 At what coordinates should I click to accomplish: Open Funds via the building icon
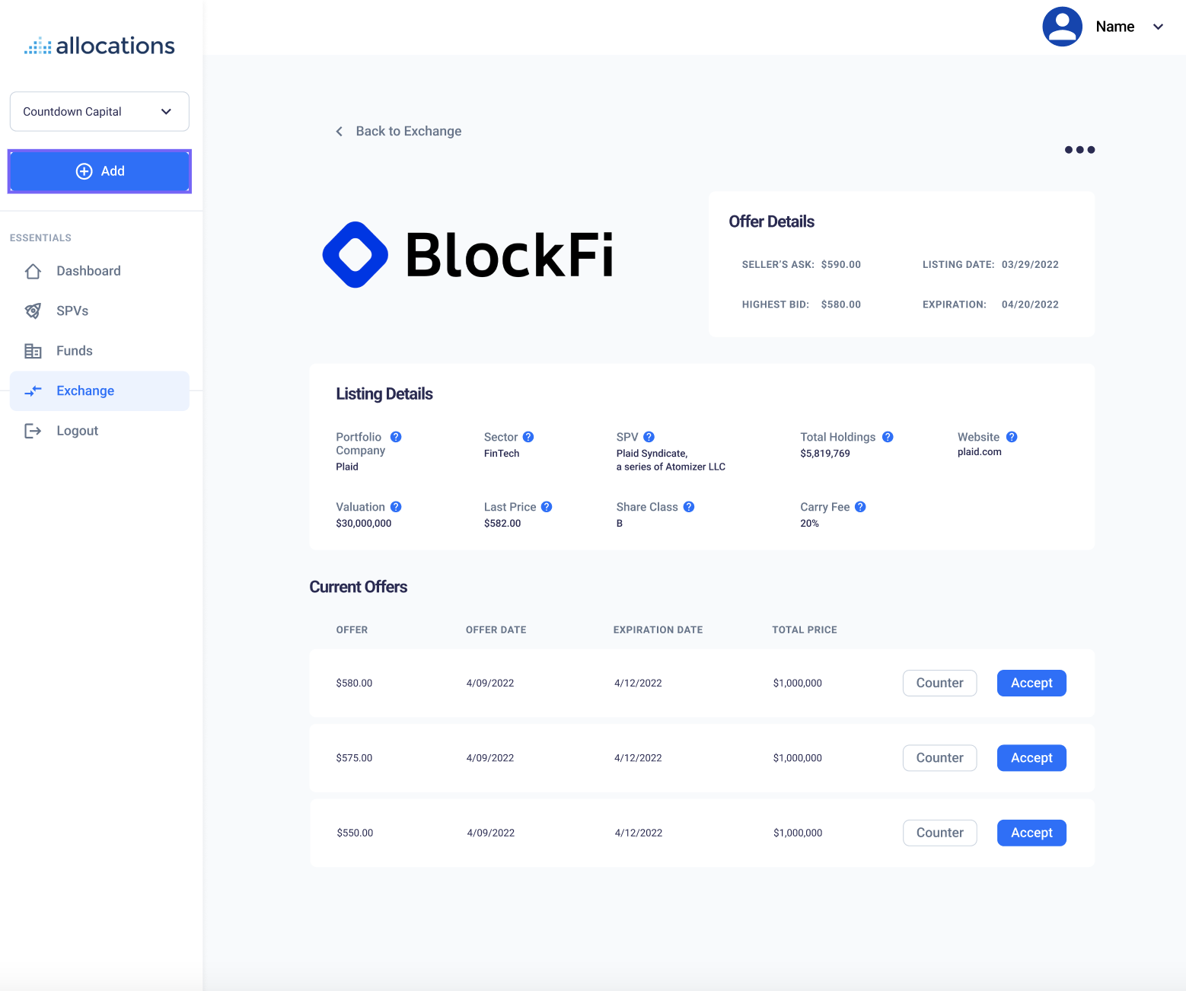tap(33, 350)
